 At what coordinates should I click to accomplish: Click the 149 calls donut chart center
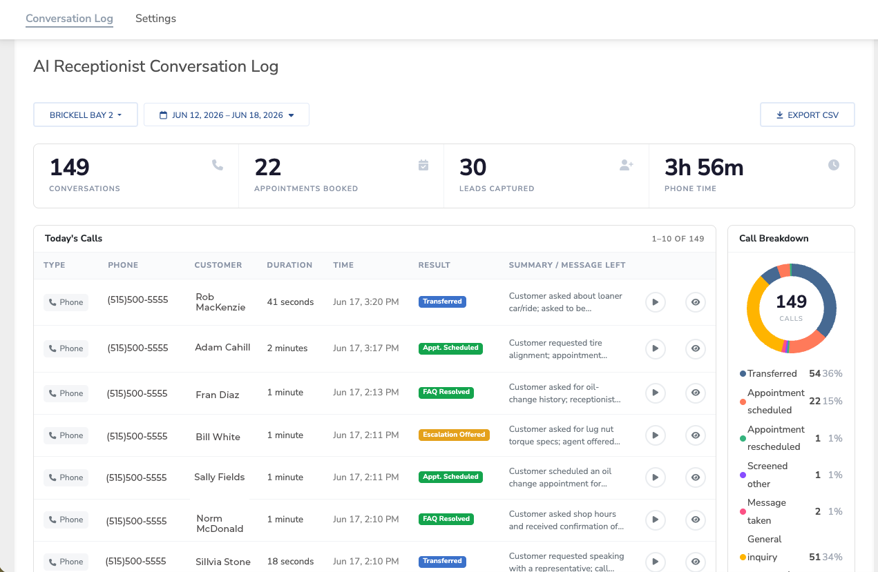[791, 307]
